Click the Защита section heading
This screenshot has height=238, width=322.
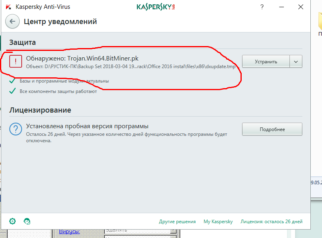pyautogui.click(x=22, y=42)
